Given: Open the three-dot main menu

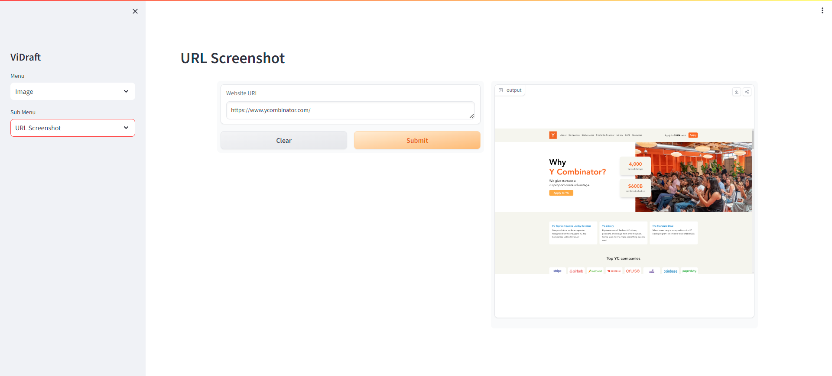Looking at the screenshot, I should point(822,10).
